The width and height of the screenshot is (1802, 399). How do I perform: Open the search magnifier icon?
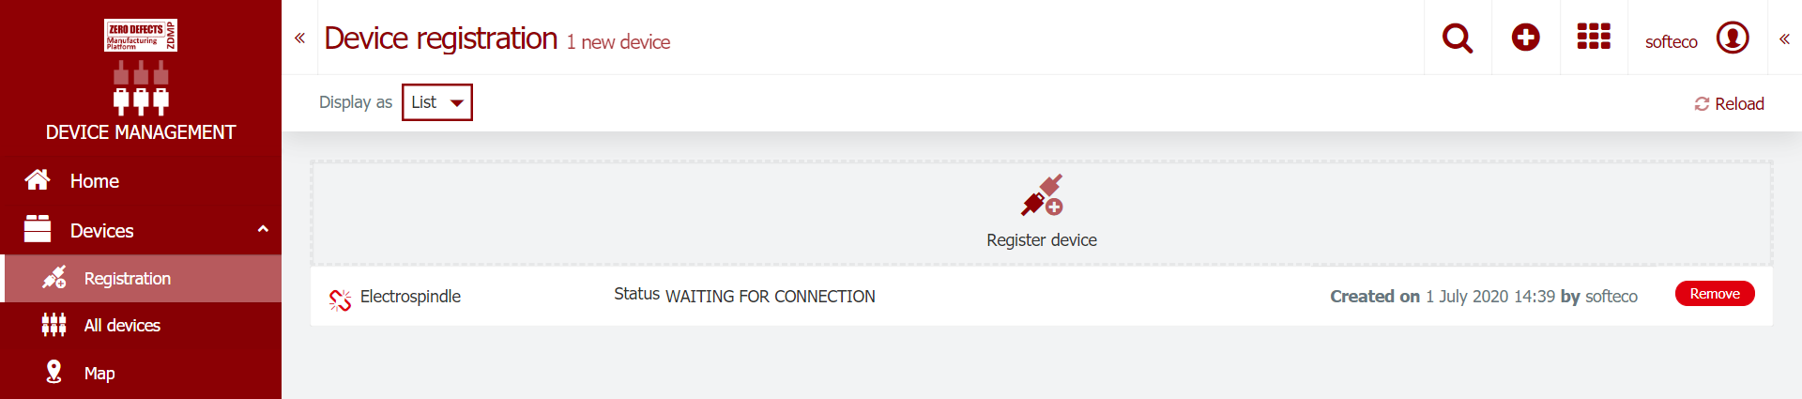pos(1458,38)
